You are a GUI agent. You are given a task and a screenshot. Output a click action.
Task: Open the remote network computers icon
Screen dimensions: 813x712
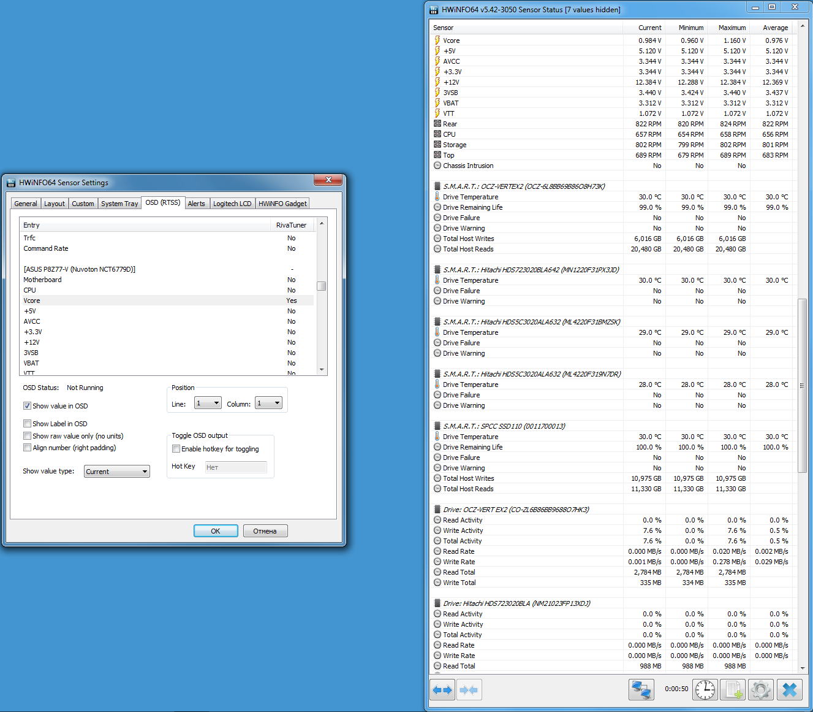click(641, 689)
